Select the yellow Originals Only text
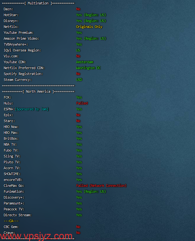Screen dimensions: 195x241 click(89, 27)
